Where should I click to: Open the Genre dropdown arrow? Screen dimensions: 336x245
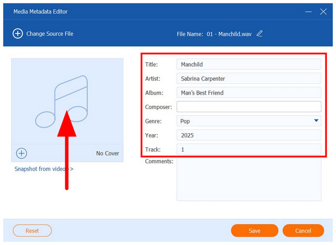tap(316, 121)
